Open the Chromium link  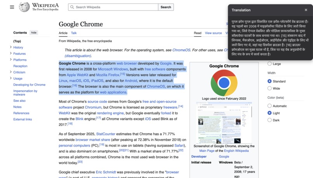pos(93,108)
